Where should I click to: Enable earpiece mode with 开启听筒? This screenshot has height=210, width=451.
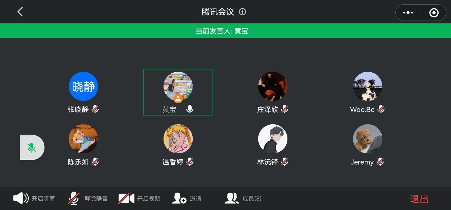[34, 198]
